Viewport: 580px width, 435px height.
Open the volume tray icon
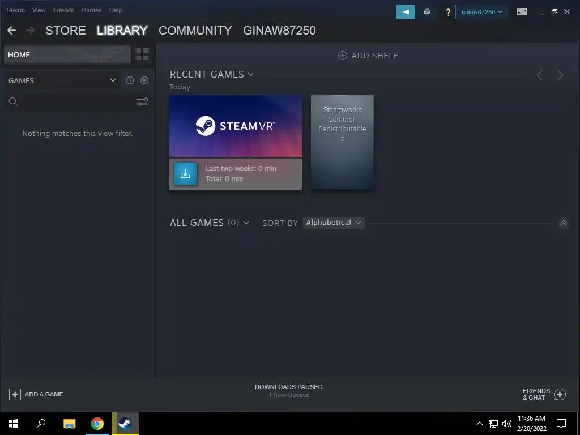pos(507,424)
